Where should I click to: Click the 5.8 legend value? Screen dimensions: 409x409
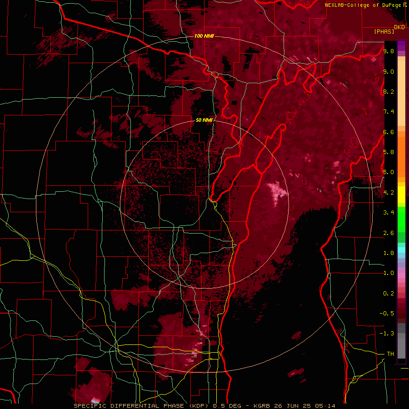pyautogui.click(x=389, y=152)
